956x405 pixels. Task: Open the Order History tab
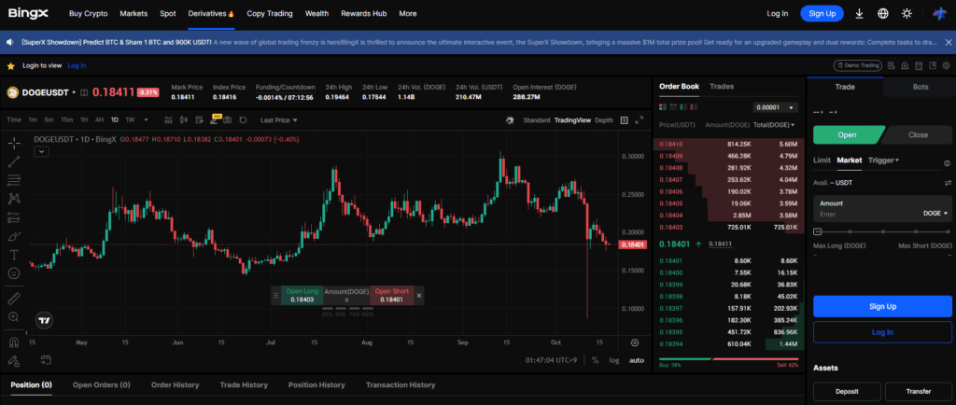(175, 384)
